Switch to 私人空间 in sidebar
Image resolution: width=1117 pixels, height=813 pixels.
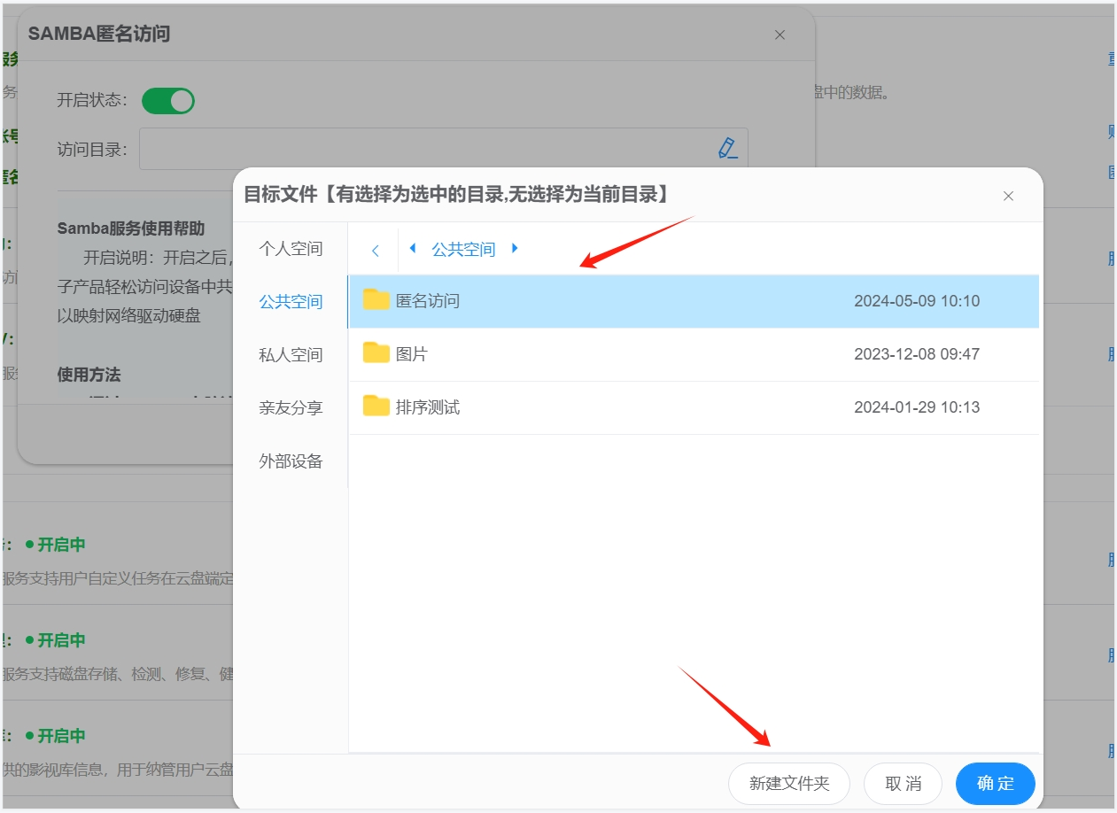[291, 355]
